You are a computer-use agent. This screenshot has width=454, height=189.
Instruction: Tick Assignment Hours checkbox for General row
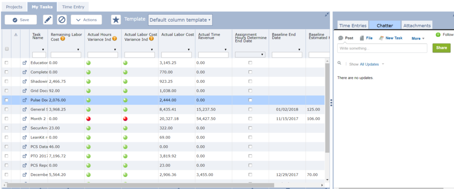coord(250,109)
